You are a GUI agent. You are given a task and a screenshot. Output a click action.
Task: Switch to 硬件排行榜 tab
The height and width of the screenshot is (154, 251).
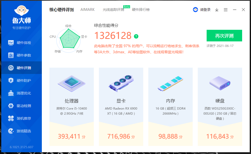pos(141,10)
